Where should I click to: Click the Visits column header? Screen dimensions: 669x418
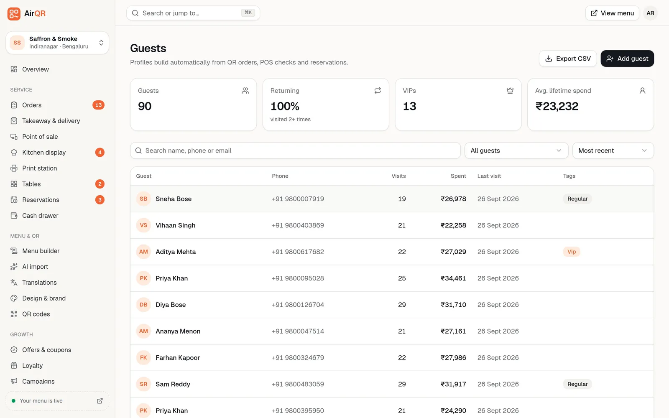398,176
